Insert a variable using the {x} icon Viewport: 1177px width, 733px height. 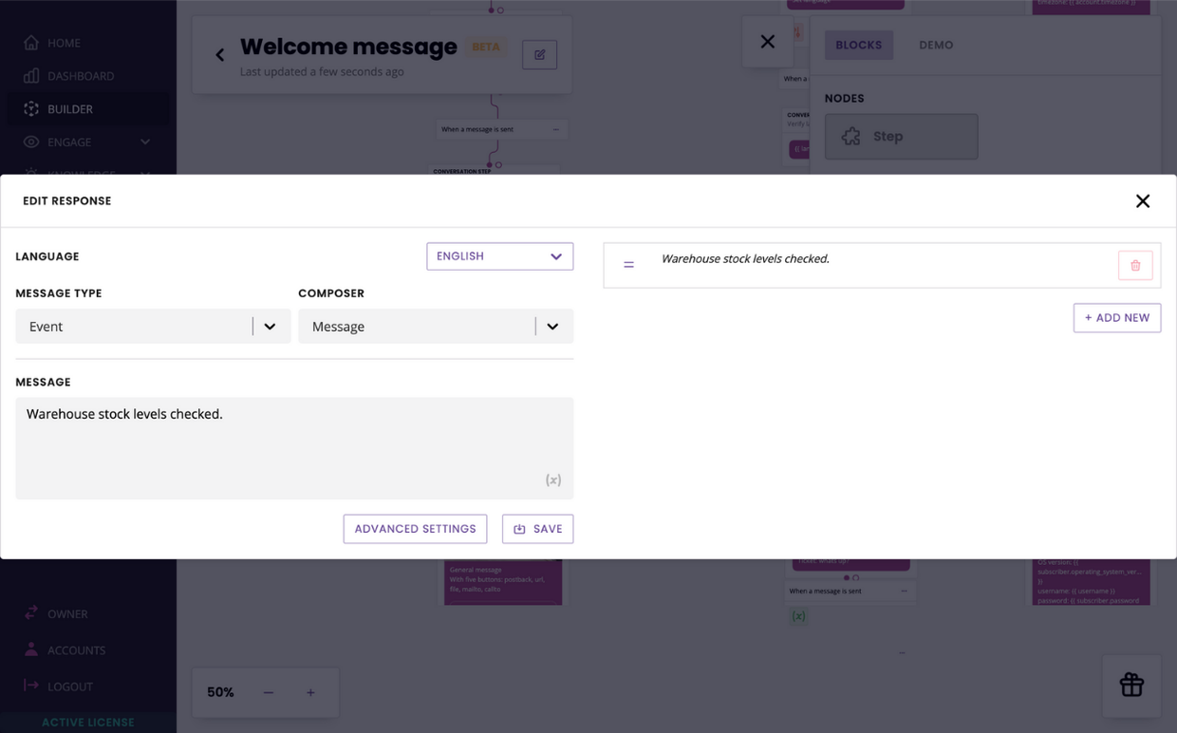(552, 479)
